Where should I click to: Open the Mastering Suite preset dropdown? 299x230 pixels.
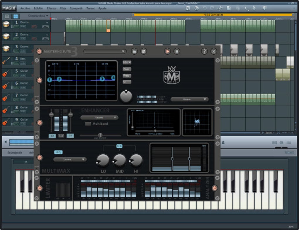(x=105, y=51)
